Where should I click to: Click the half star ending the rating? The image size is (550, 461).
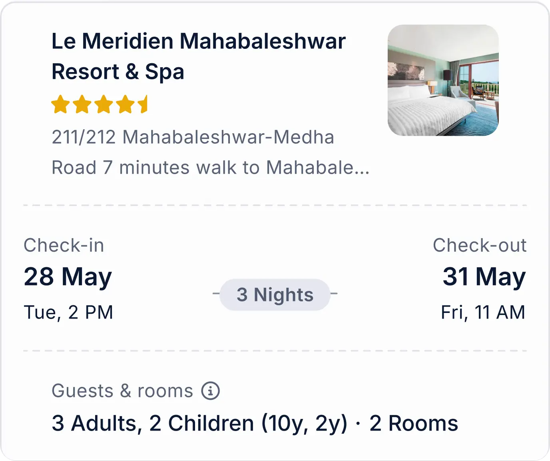pyautogui.click(x=143, y=104)
